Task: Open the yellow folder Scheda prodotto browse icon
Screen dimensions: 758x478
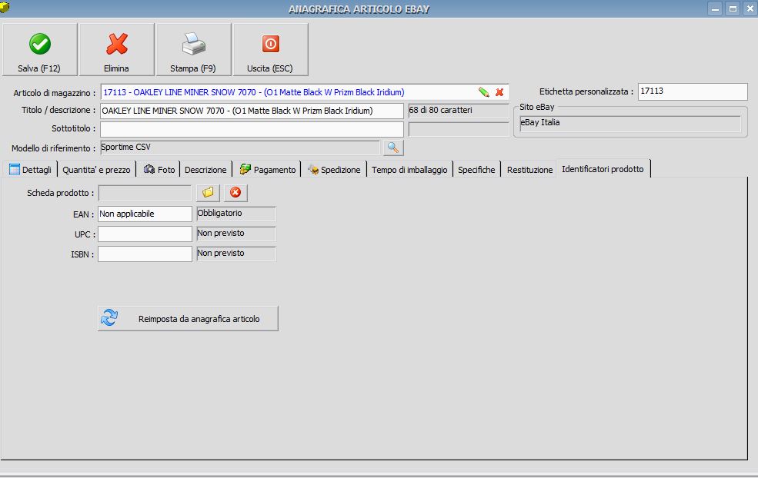Action: [x=209, y=193]
